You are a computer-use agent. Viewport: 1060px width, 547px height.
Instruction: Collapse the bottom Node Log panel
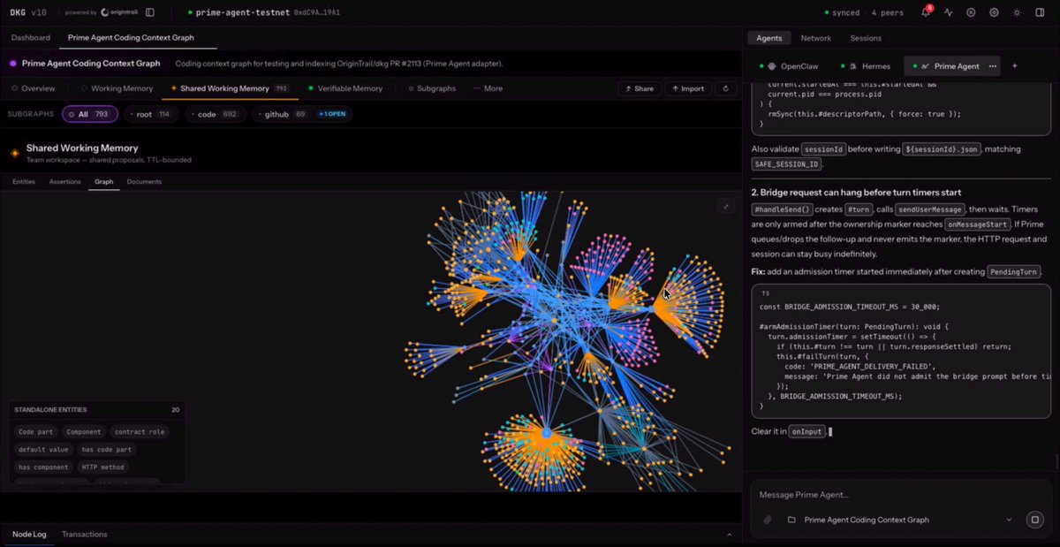(x=729, y=535)
